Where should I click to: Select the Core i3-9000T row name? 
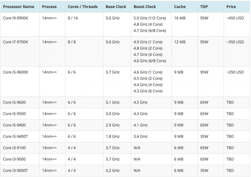15,170
